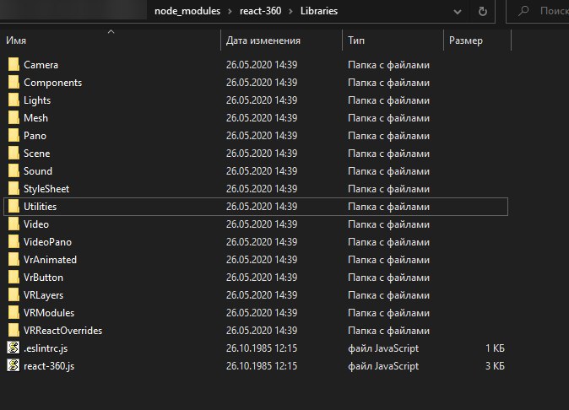
Task: Click the Utilities folder icon
Action: coord(14,207)
